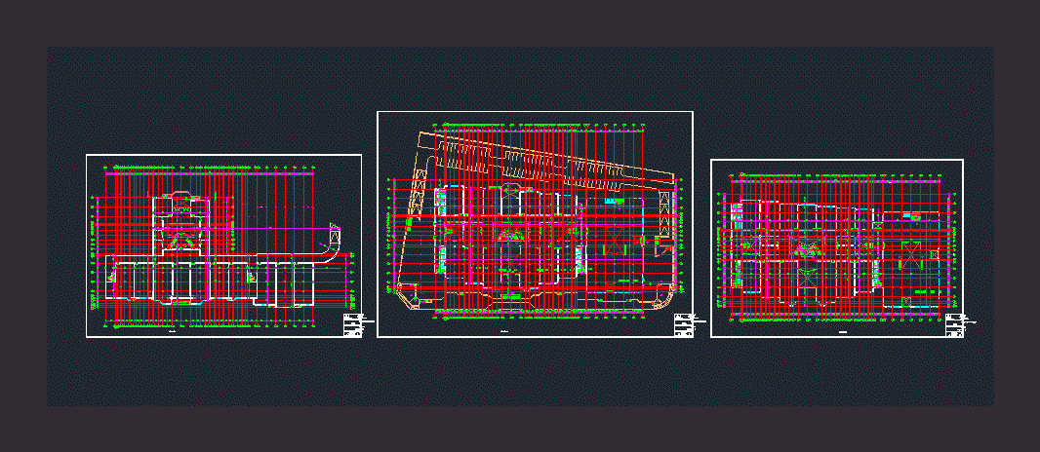Select the middle site plan drawing sheet

tap(535, 224)
